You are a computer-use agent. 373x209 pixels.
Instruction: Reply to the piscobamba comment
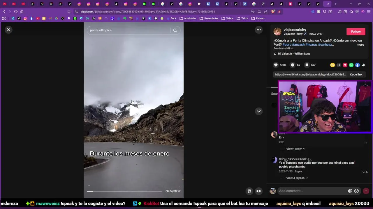tap(298, 171)
